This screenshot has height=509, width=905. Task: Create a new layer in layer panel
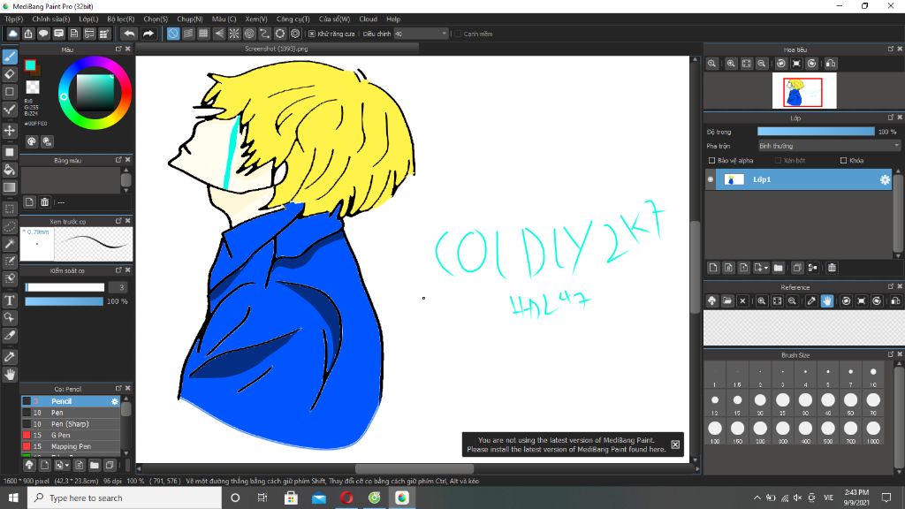click(713, 268)
